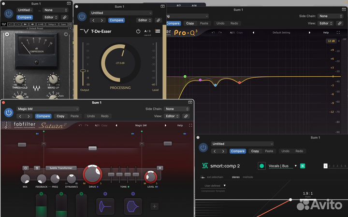The width and height of the screenshot is (348, 217).
Task: Select the red EQ band node in Pro-Q 3
Action: point(239,83)
